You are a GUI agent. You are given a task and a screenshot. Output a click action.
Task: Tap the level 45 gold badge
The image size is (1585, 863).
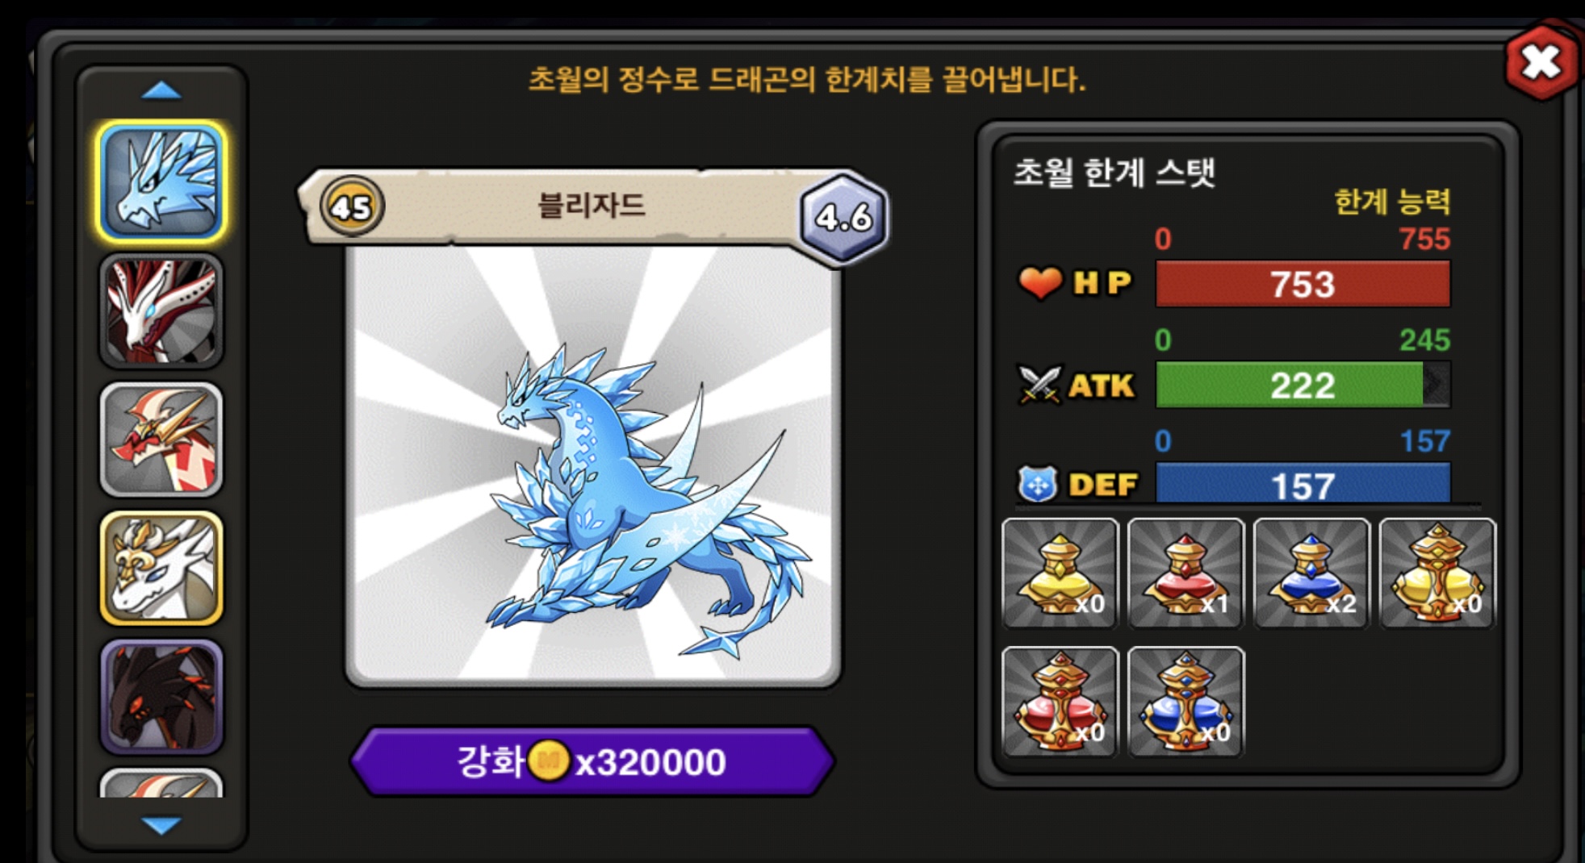click(x=352, y=206)
